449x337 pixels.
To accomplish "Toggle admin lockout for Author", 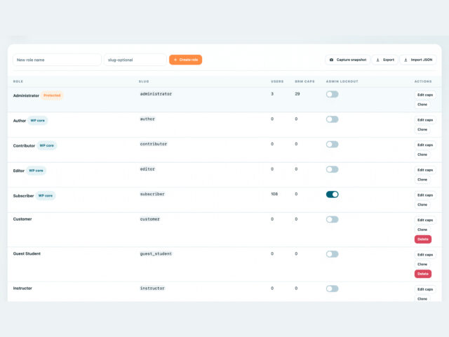I will coord(332,119).
